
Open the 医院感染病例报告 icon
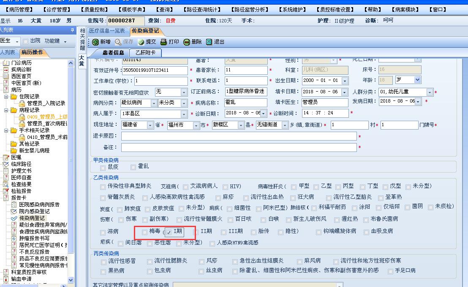(14, 205)
